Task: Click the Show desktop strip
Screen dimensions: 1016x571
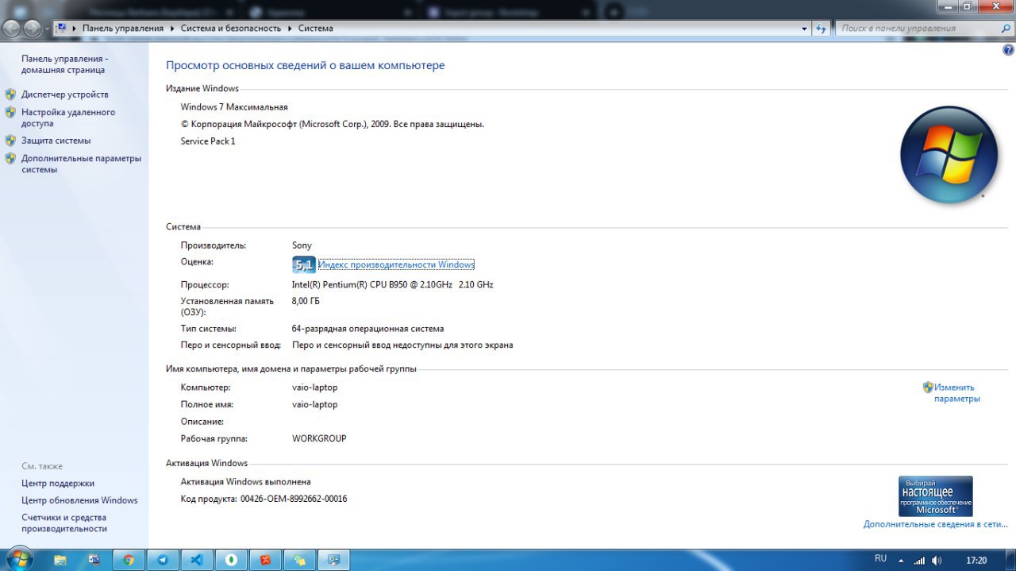Action: [x=1010, y=560]
